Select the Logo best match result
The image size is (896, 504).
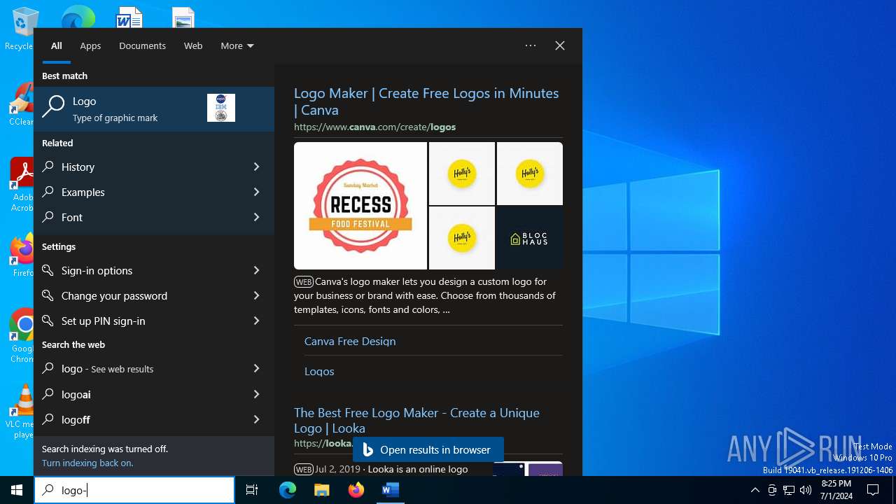154,108
